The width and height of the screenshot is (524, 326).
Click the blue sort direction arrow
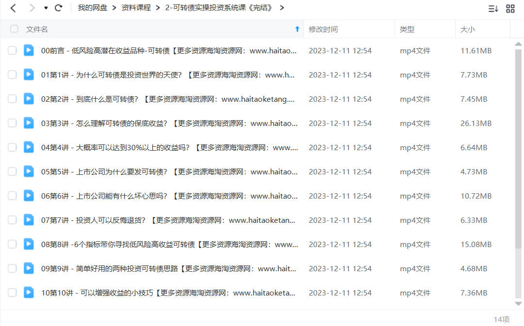tap(297, 29)
